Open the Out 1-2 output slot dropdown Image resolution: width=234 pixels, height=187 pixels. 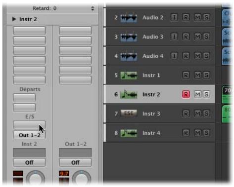pos(29,135)
